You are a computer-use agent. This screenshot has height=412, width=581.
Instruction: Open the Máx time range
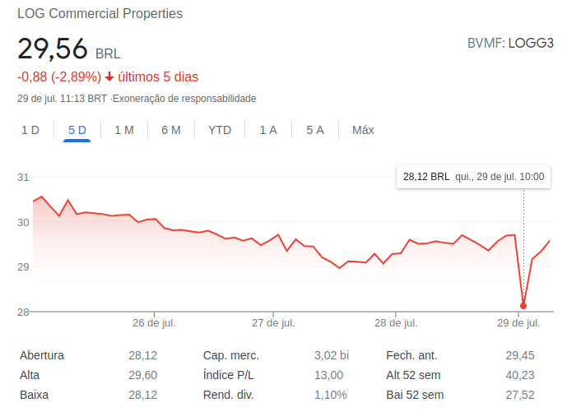point(363,130)
